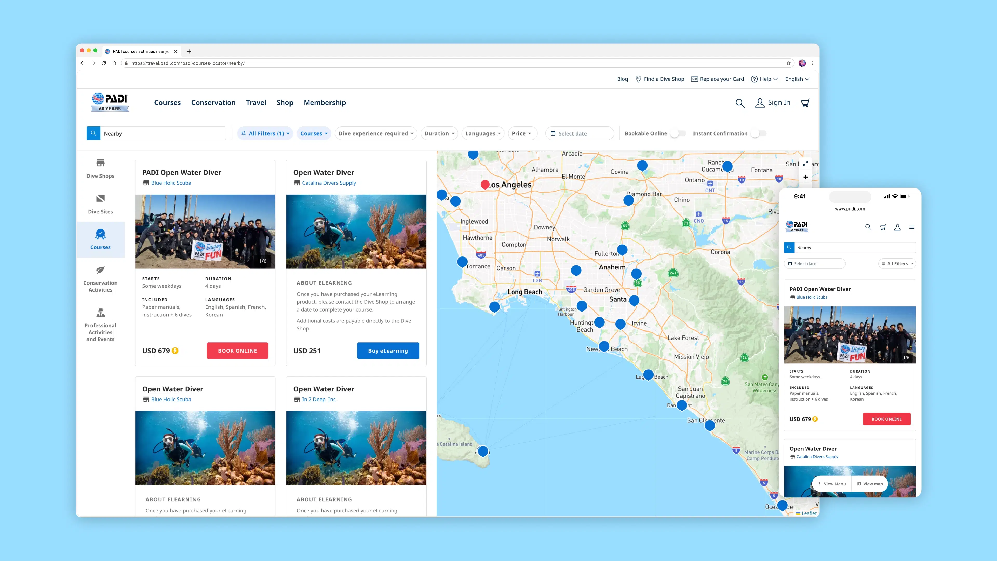Select Conservation Activities in the sidebar

[x=100, y=279]
